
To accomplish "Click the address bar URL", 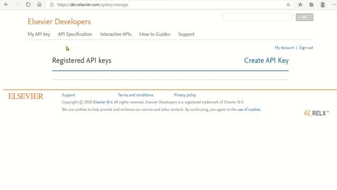I will (93, 5).
